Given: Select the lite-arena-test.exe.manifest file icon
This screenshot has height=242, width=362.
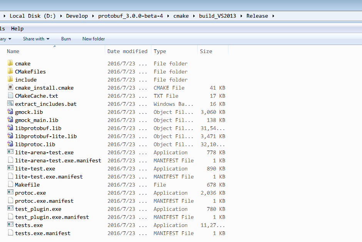Looking at the screenshot, I should pyautogui.click(x=10, y=160).
